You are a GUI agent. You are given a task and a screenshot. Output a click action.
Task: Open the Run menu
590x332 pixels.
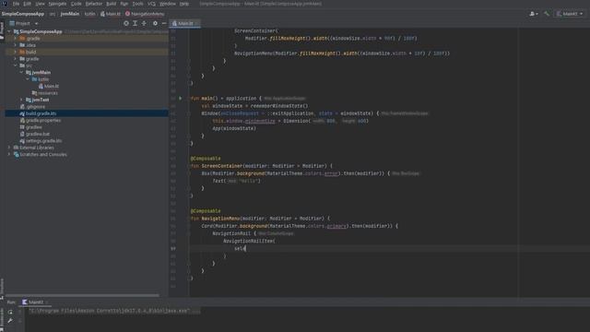pyautogui.click(x=124, y=4)
